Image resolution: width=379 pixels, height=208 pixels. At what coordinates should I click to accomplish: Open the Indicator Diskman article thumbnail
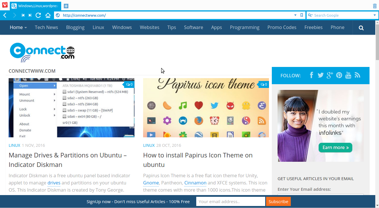(x=72, y=108)
